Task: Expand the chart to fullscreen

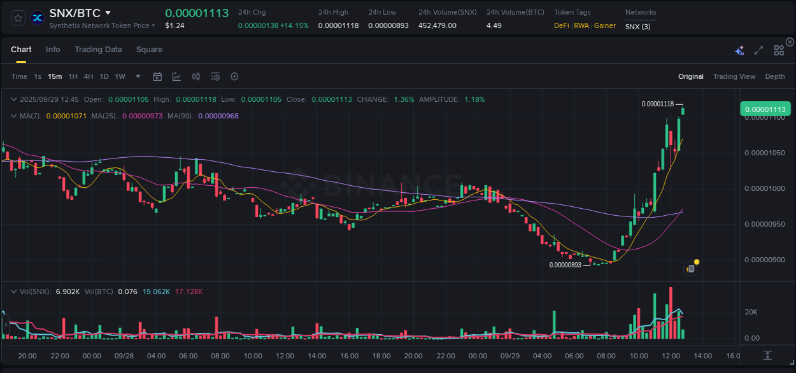Action: click(758, 49)
